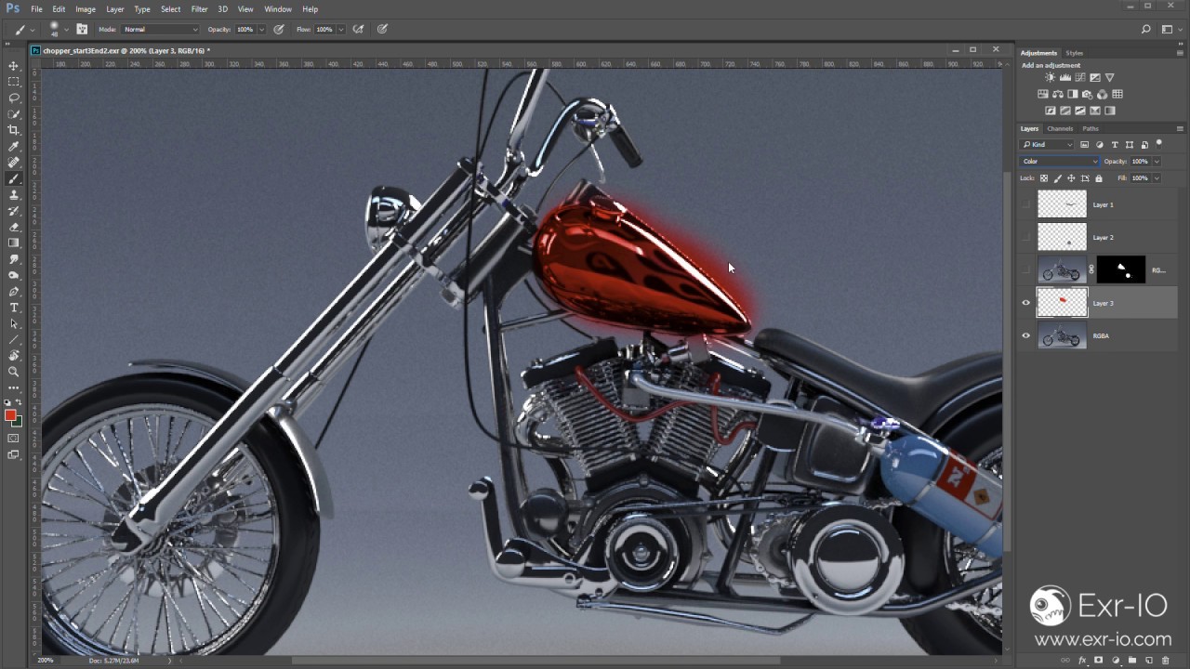Open the brush preset picker arrow
The image size is (1190, 669).
(66, 29)
